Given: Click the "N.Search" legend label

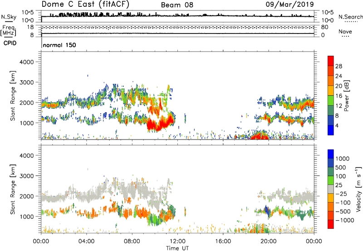Looking at the screenshot, I should tap(351, 17).
